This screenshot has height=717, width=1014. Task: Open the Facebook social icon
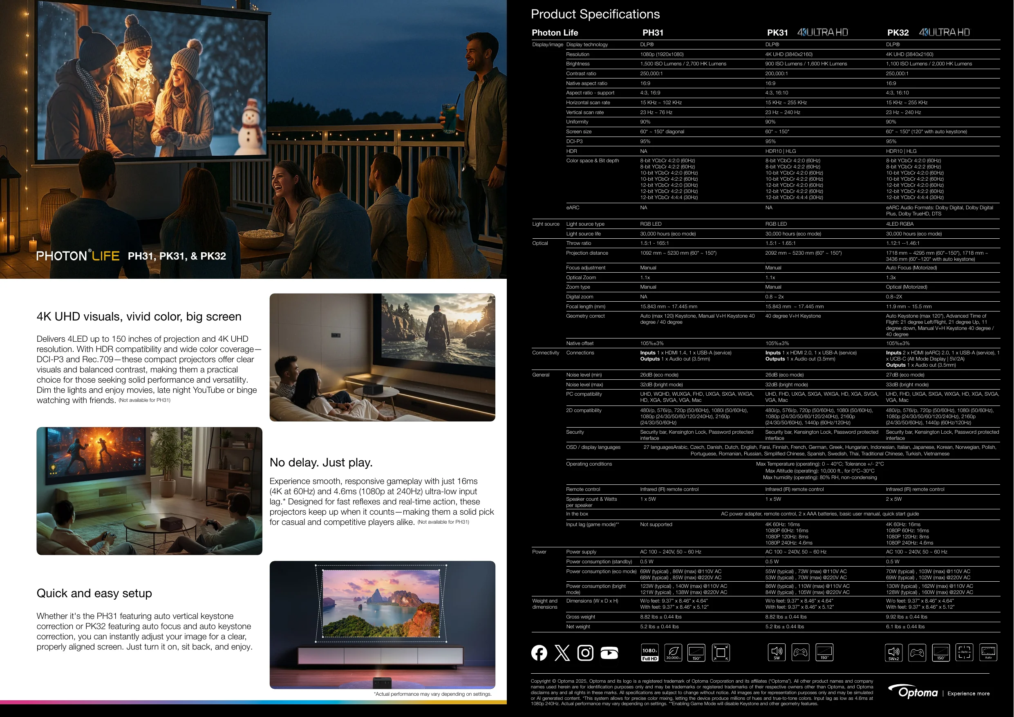[539, 652]
